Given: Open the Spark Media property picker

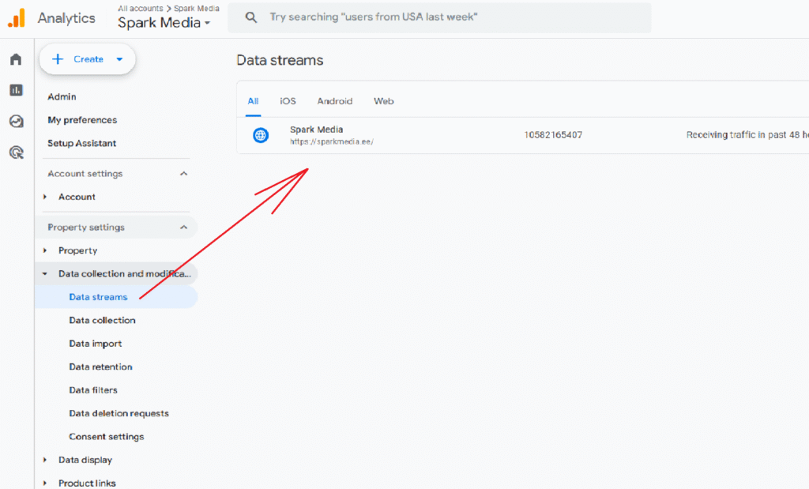Looking at the screenshot, I should [x=164, y=23].
